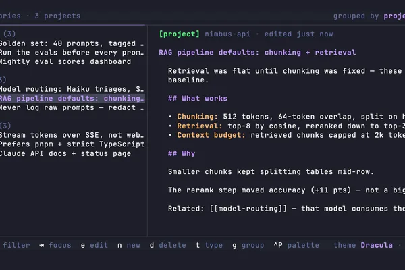405x270 pixels.
Task: Click the '## Why' heading
Action: 182,153
